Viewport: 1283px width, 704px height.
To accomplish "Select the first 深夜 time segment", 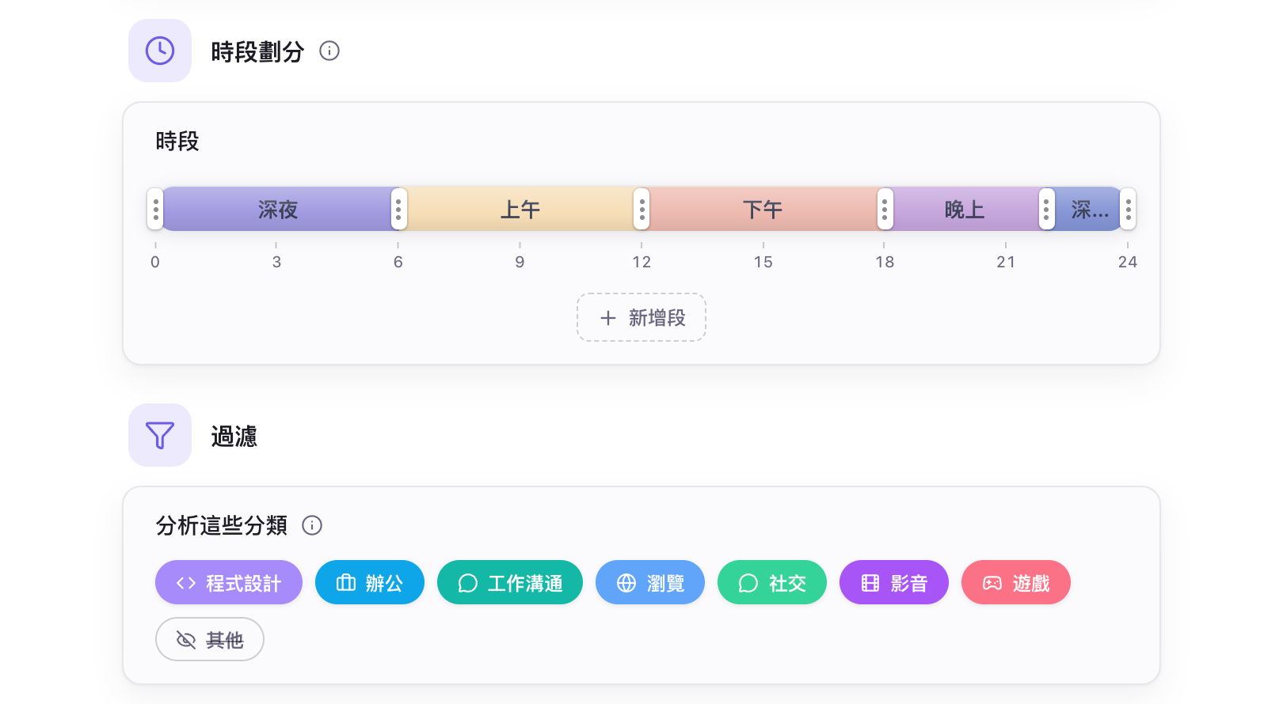I will (x=277, y=209).
